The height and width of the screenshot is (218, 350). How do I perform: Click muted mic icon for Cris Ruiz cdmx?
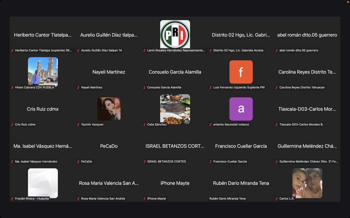pos(12,125)
